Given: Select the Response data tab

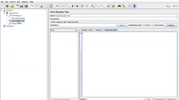Looking at the screenshot, I should pos(111,30).
